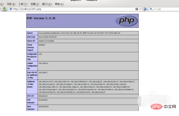The height and width of the screenshot is (116, 179).
Task: Select the 'Build Date' row label
Action: tap(31, 37)
